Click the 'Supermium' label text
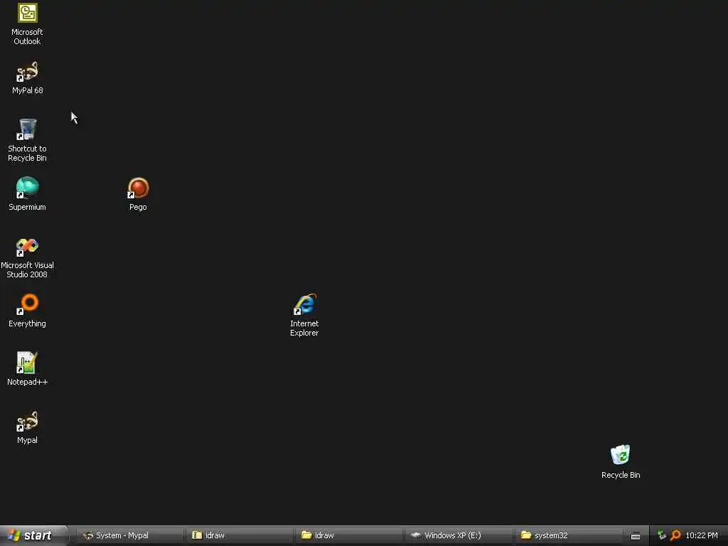Image resolution: width=728 pixels, height=546 pixels. click(x=28, y=207)
